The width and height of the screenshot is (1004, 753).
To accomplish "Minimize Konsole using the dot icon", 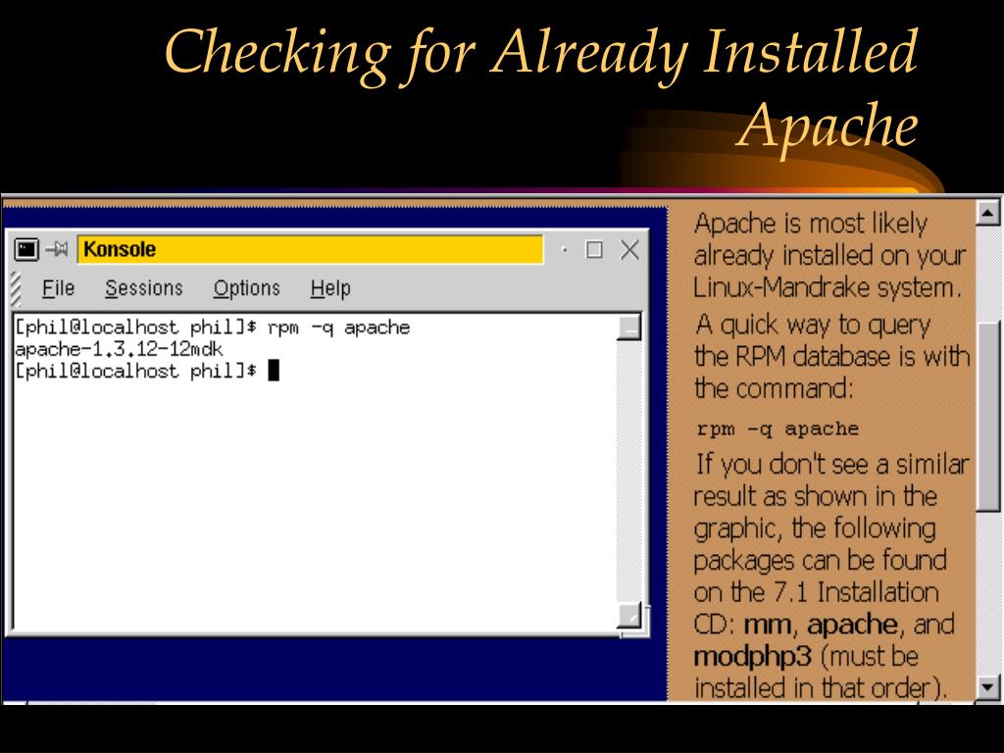I will pos(564,250).
